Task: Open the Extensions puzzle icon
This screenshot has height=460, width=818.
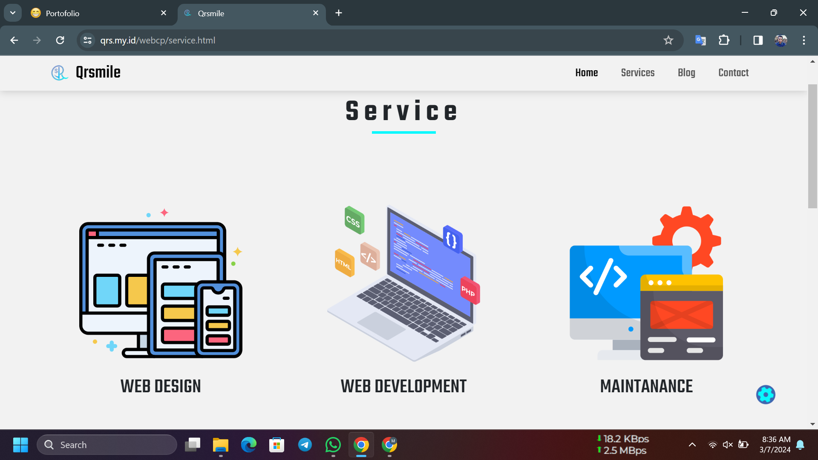Action: [x=724, y=40]
